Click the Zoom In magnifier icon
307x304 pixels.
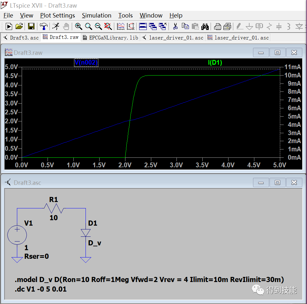79,26
